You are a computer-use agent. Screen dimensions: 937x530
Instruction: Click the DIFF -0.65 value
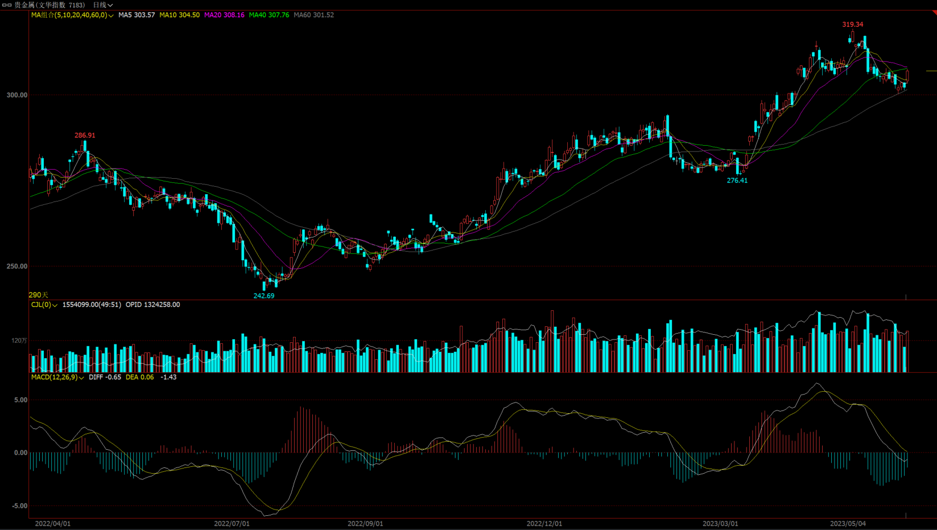click(105, 377)
